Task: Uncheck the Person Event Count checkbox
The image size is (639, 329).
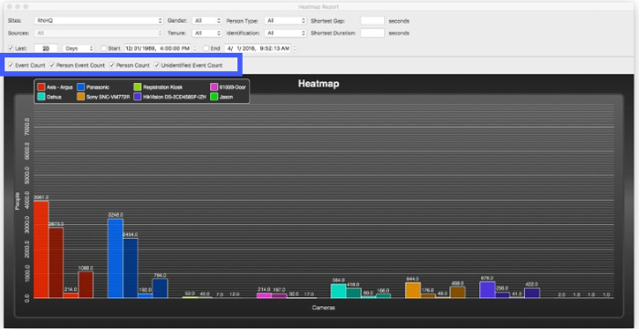Action: (x=52, y=65)
